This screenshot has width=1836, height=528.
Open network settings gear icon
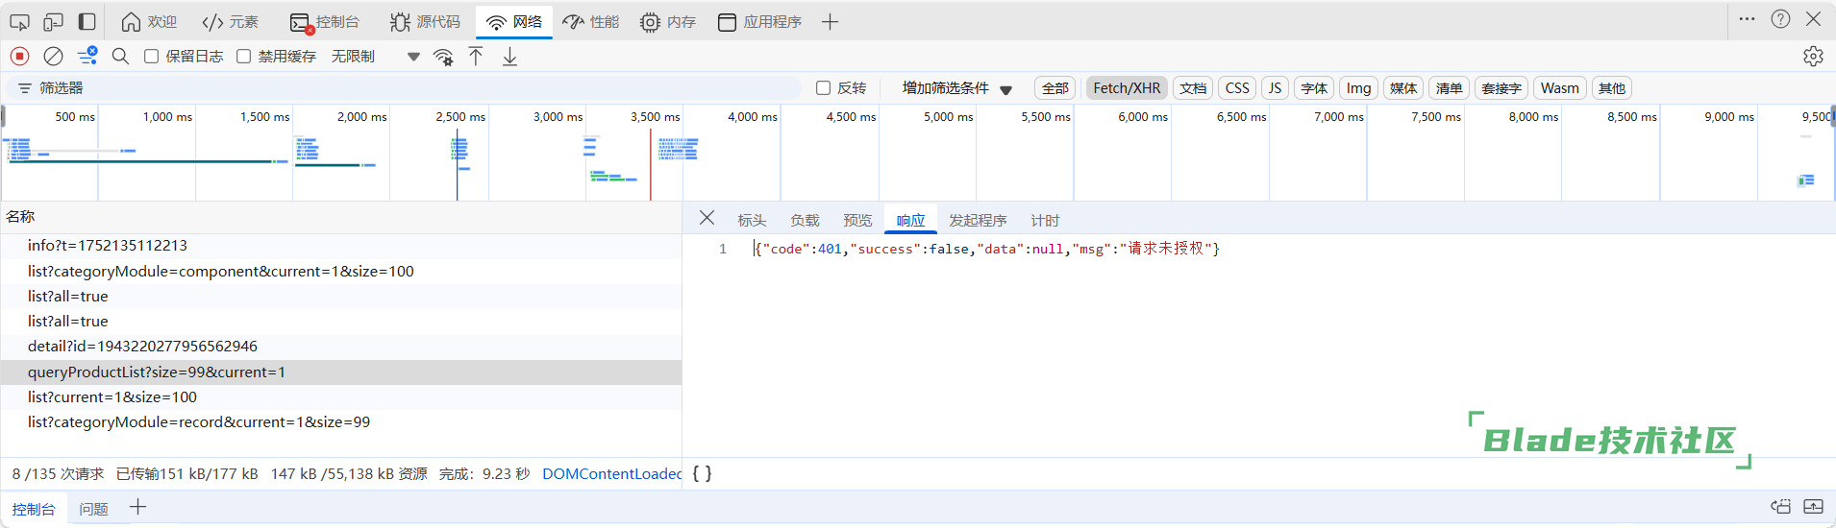pos(1813,57)
